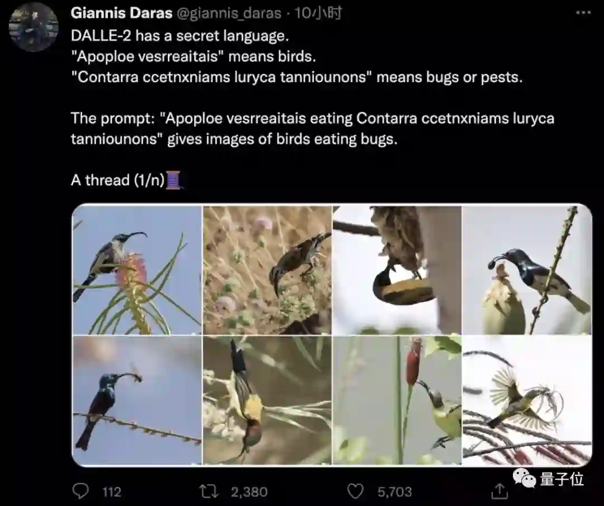
Task: Open the blue bird catching insect image
Action: pos(137,400)
